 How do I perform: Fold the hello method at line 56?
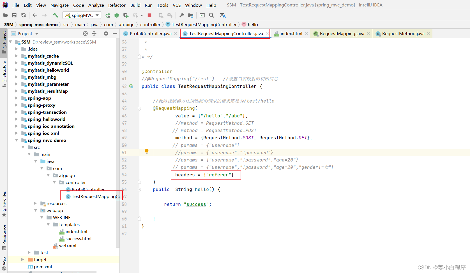coord(139,190)
